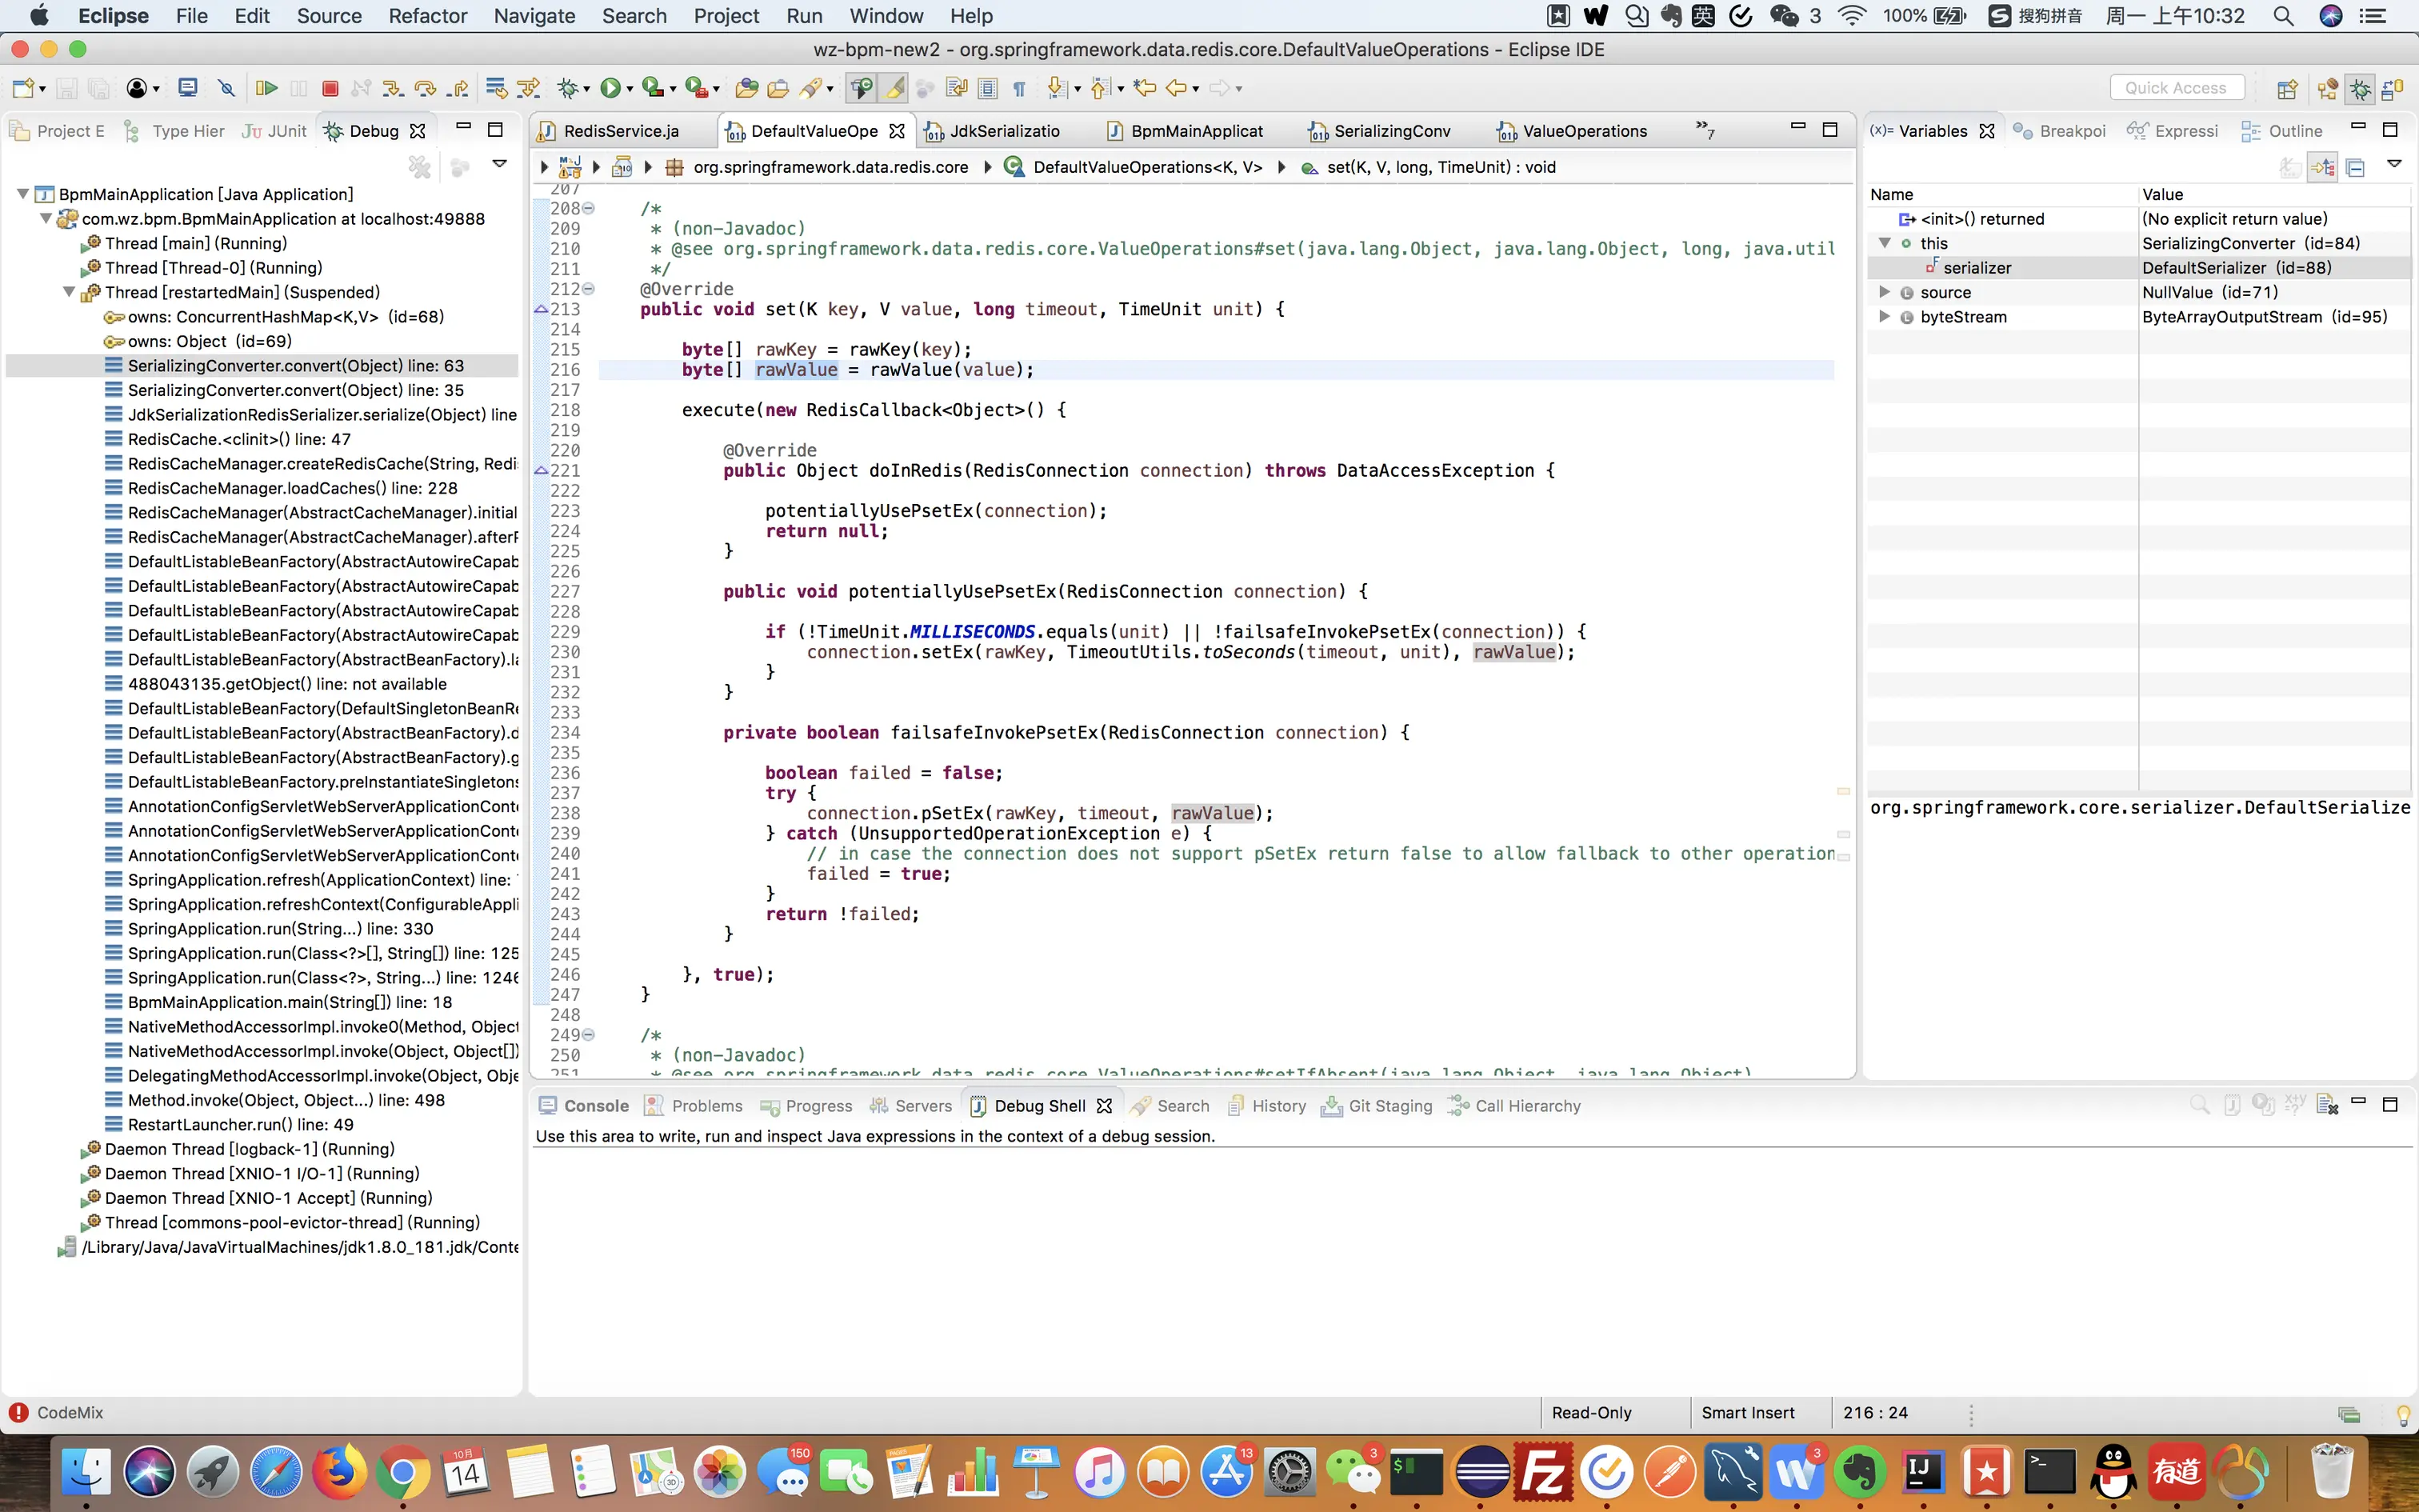Screen dimensions: 2419x1512
Task: Switch to the Database perspective icon
Action: click(x=2393, y=89)
